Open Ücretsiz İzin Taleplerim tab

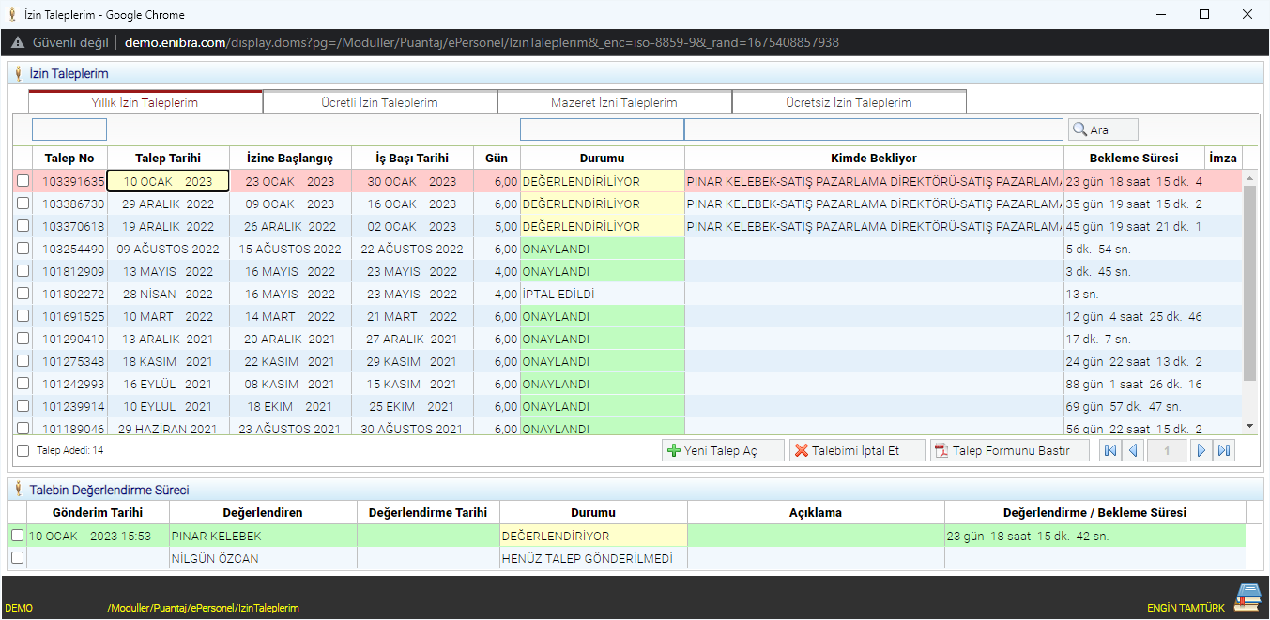(x=849, y=102)
